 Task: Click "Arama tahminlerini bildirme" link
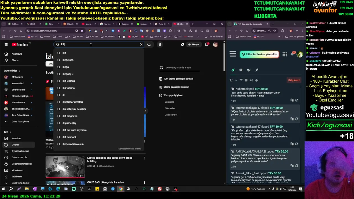pos(130,149)
